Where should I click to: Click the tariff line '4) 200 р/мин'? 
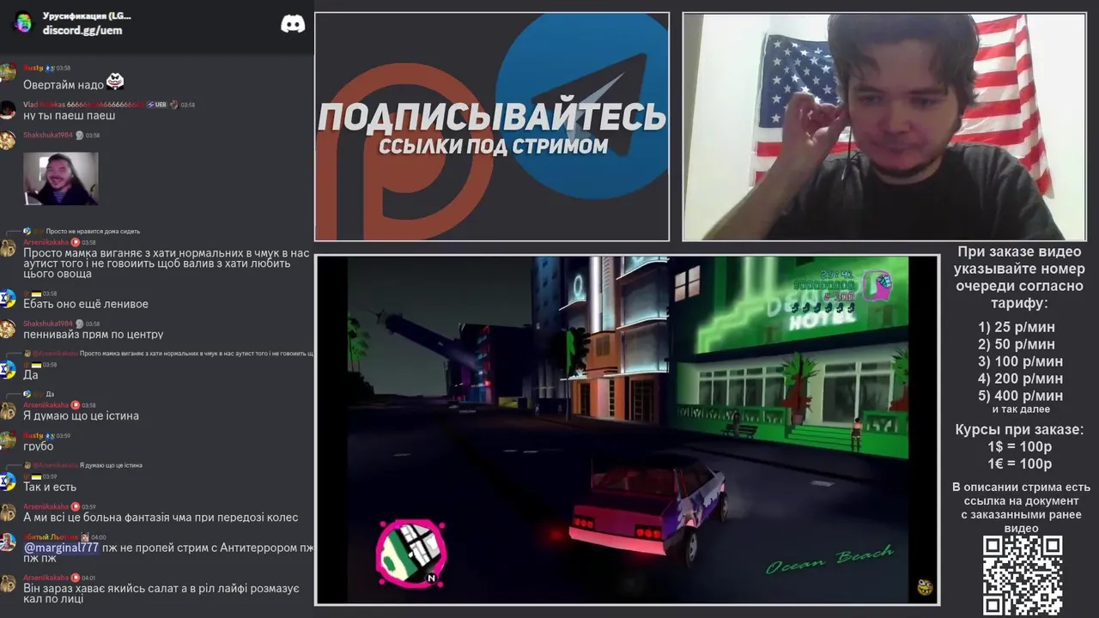[x=1020, y=379]
